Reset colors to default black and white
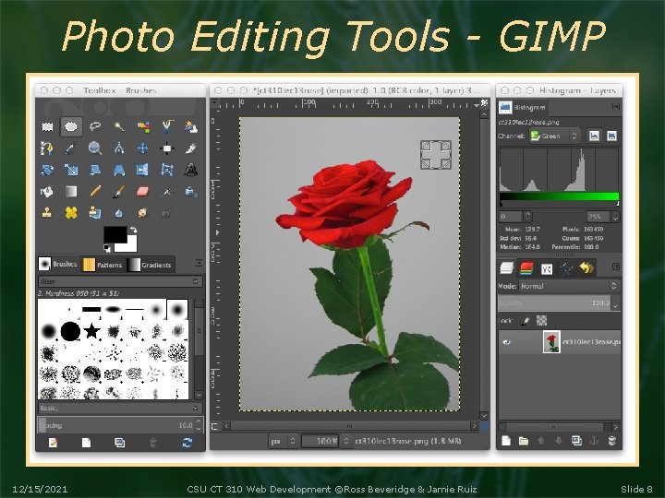 107,248
